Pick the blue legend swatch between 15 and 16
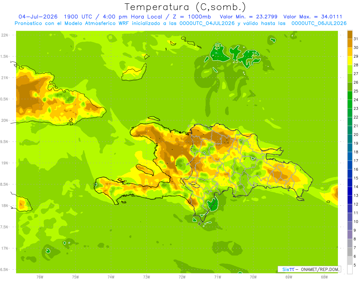Viewport: 364px width, 281px height. [x=350, y=174]
